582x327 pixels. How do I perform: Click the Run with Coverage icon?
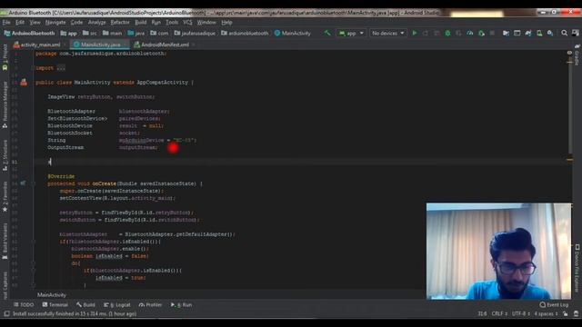coord(458,33)
